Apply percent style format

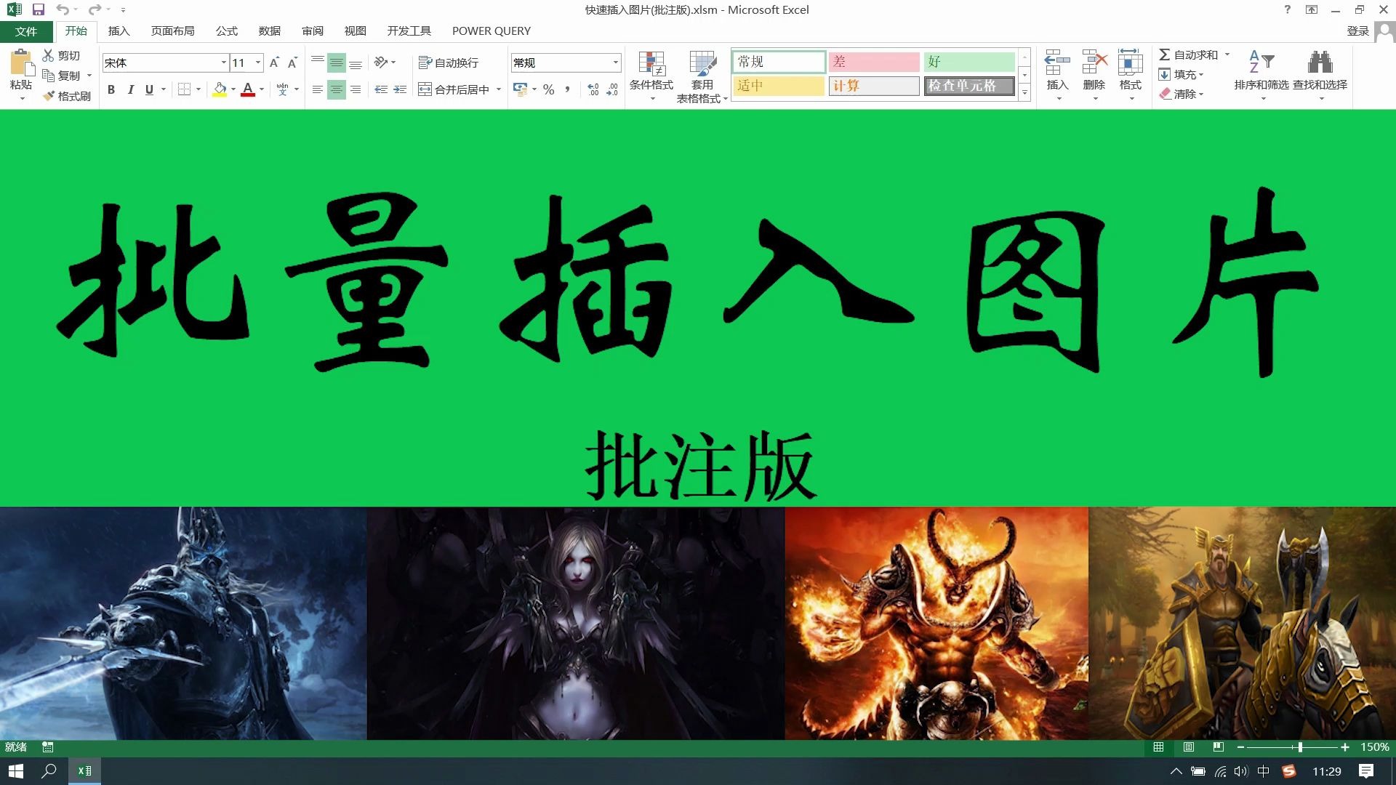549,89
